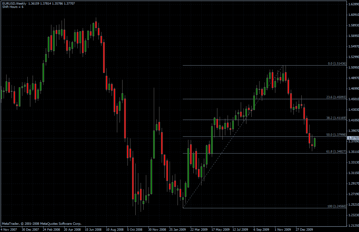Click the 1.54970 price scale value
This screenshot has height=232, width=359.
pos(353,46)
